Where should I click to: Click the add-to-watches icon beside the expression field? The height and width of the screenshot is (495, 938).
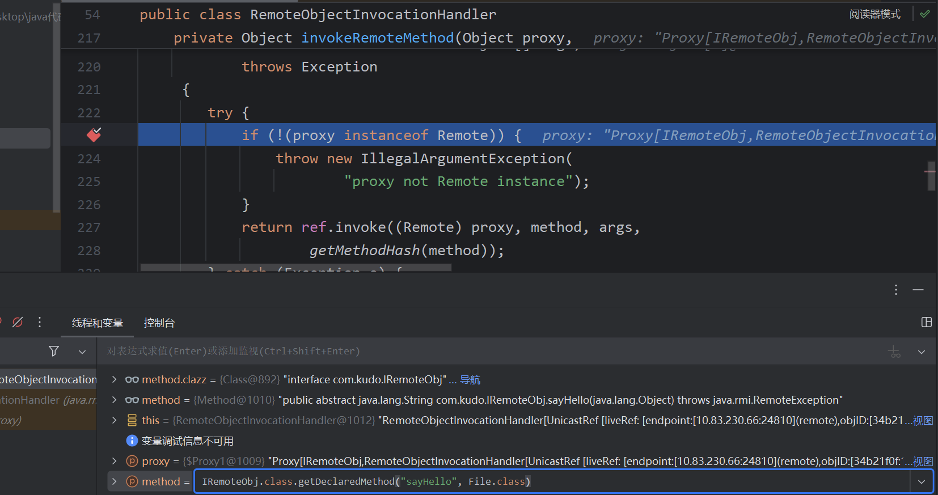click(895, 352)
